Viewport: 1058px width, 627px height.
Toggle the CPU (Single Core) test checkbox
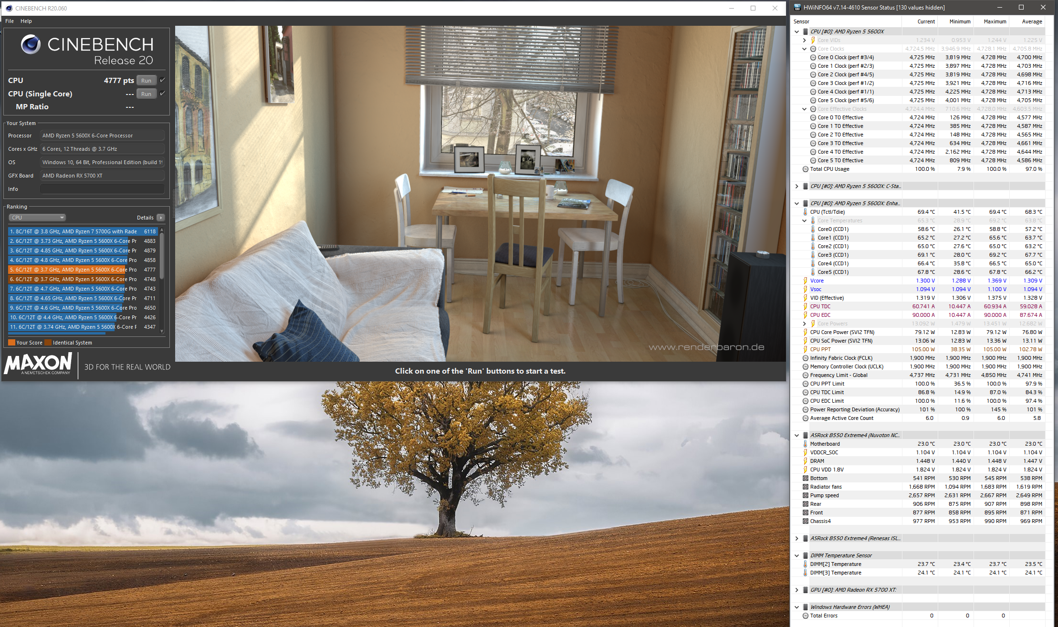[x=162, y=94]
